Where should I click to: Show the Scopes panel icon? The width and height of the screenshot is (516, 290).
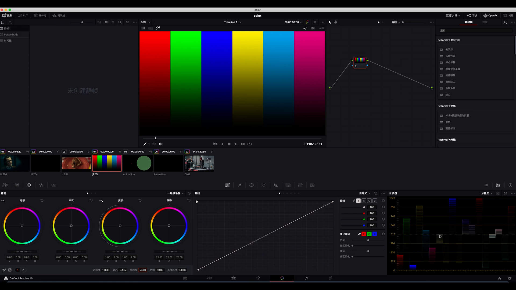[498, 185]
